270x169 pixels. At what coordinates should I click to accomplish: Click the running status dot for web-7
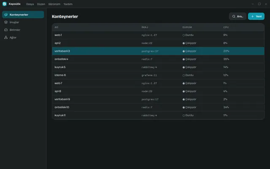click(x=184, y=83)
